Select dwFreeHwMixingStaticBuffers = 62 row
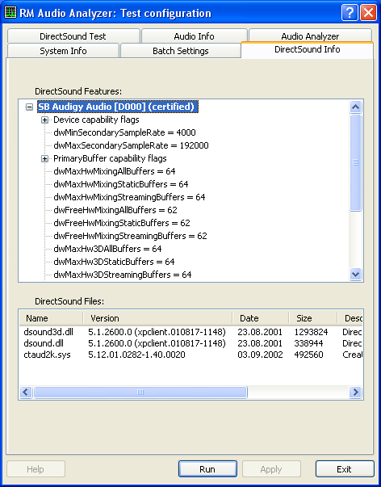381x487 pixels. pos(122,223)
